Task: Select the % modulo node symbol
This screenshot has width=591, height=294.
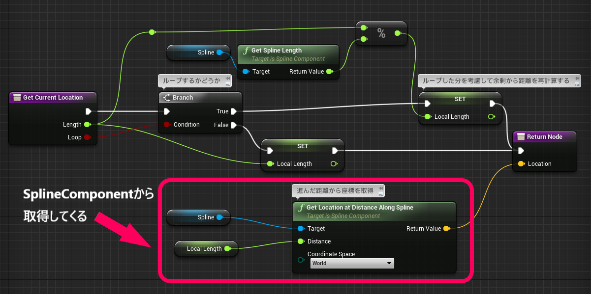Action: coord(381,33)
